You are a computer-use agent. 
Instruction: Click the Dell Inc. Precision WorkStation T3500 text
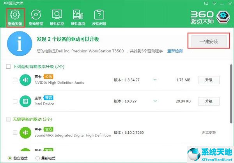(x=90, y=51)
